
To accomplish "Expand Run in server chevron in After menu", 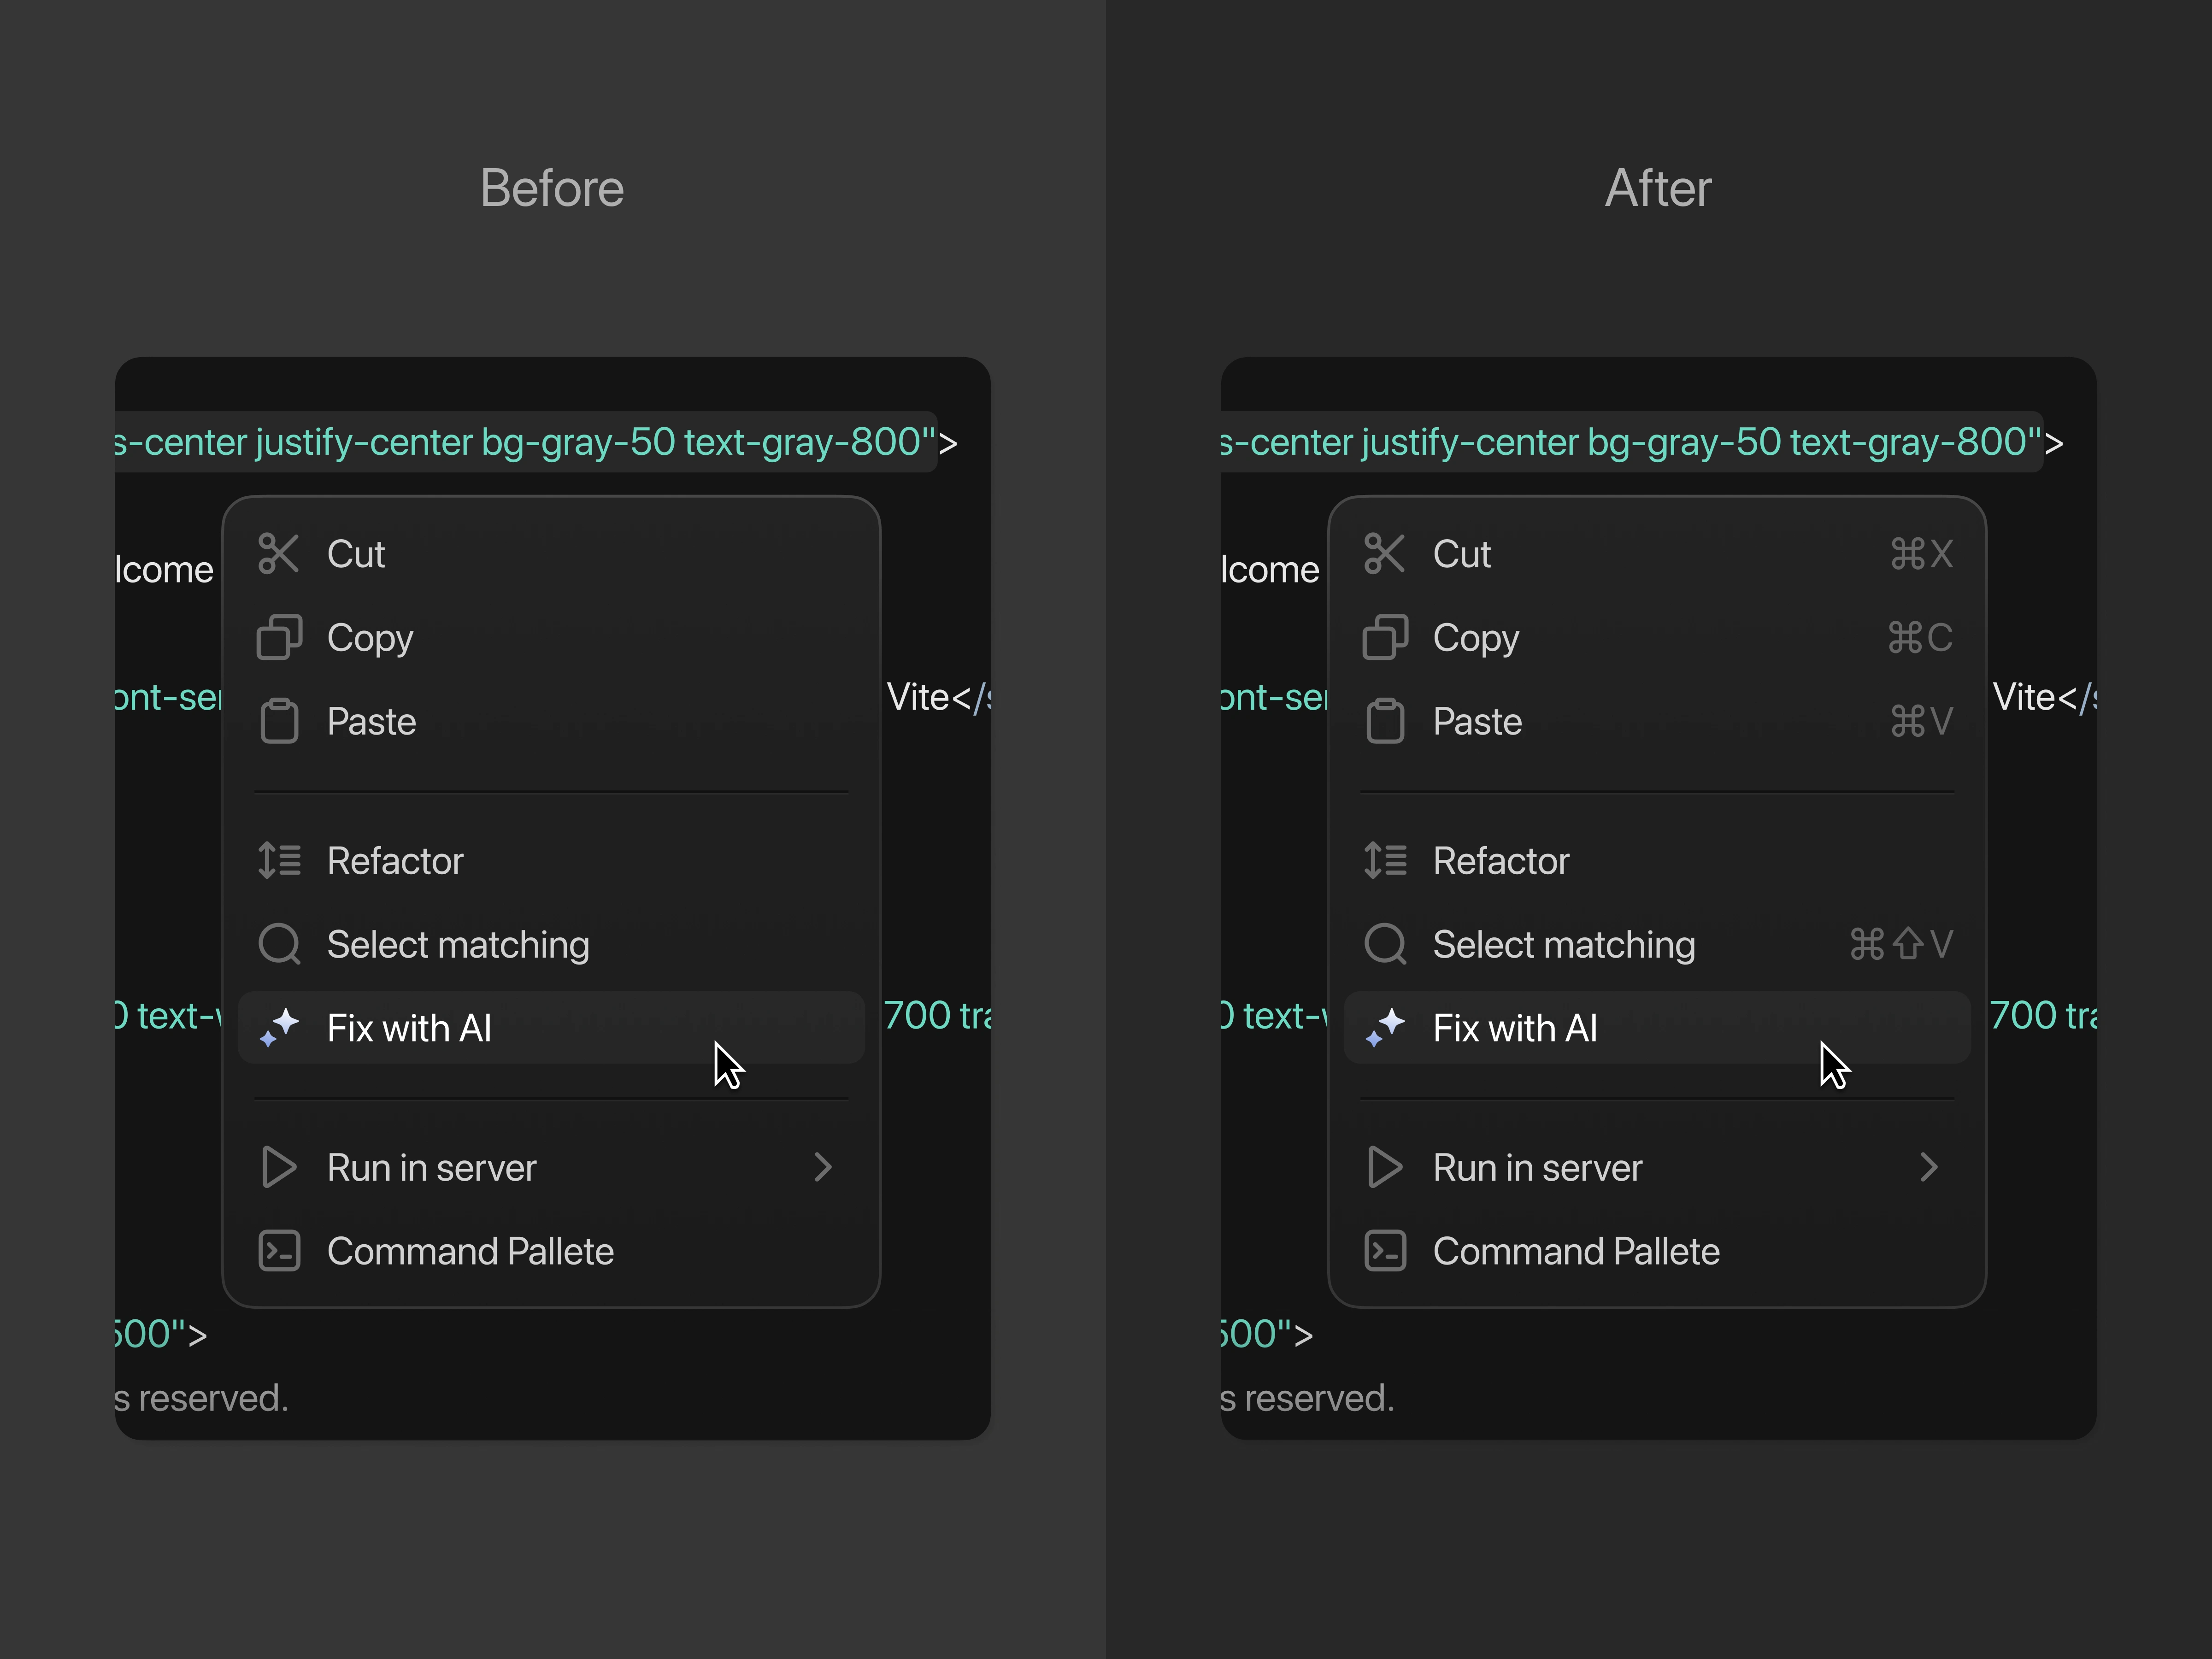I will (x=1929, y=1167).
